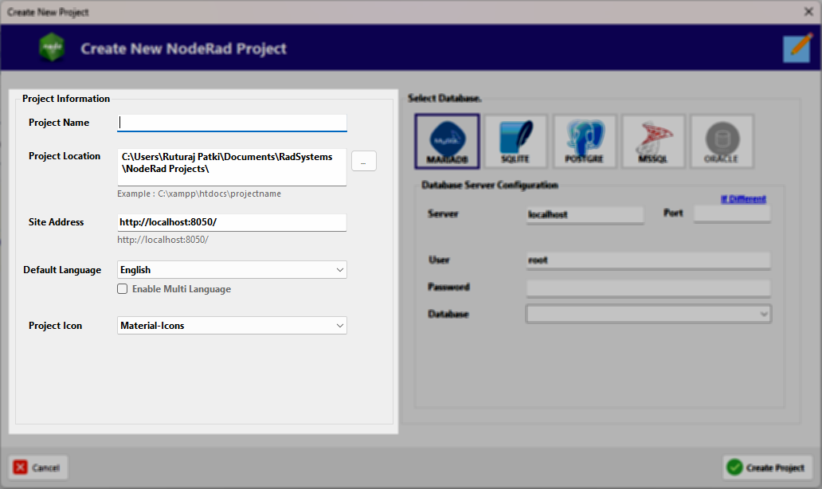
Task: Select the MariaDB database icon
Action: click(447, 142)
